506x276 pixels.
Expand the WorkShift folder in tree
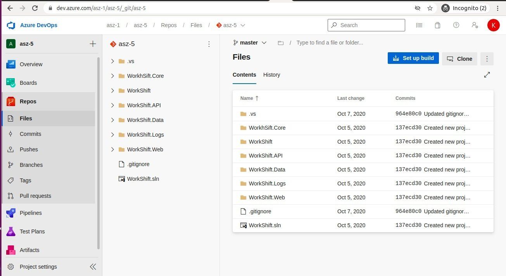tap(112, 91)
